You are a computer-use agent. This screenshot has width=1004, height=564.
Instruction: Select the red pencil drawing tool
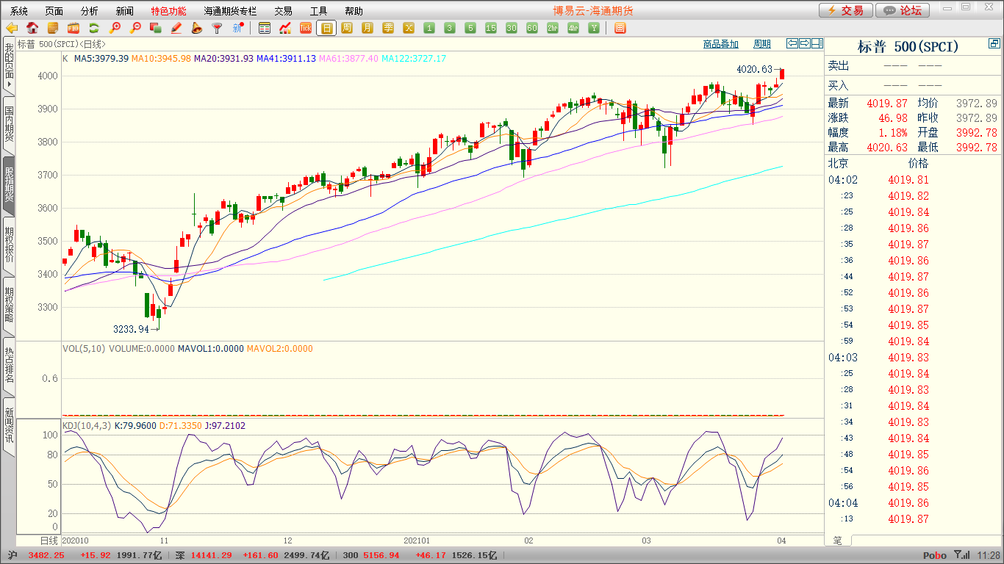tap(176, 28)
